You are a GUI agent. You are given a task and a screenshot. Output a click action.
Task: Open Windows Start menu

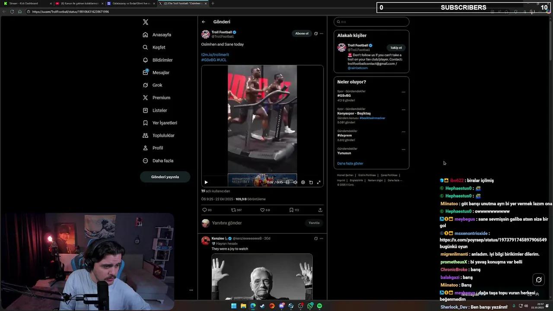point(234,306)
